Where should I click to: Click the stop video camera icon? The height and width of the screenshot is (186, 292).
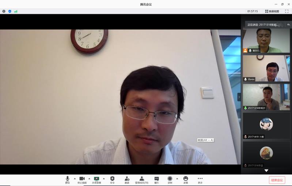(82, 179)
